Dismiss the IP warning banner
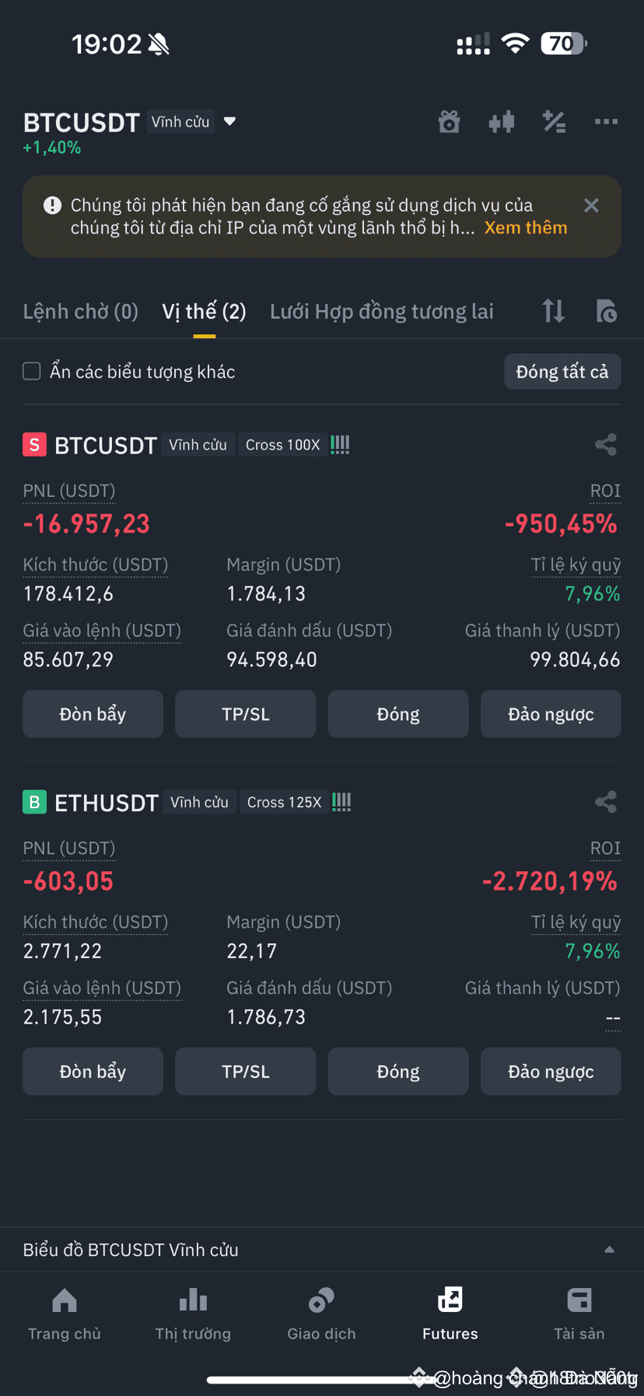The width and height of the screenshot is (644, 1396). coord(591,205)
